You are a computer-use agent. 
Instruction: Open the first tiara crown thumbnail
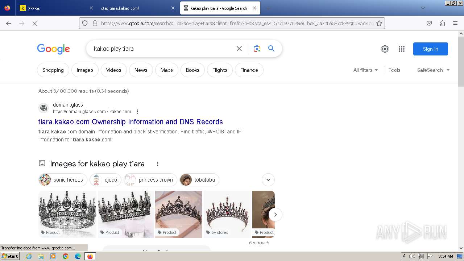pos(67,214)
